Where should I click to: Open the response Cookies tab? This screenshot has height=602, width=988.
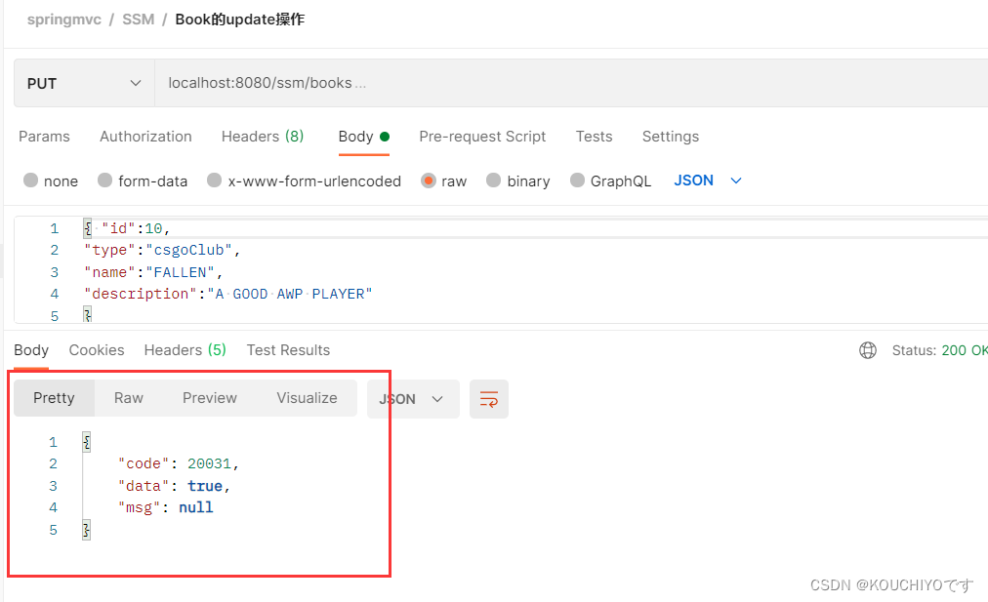pos(97,350)
